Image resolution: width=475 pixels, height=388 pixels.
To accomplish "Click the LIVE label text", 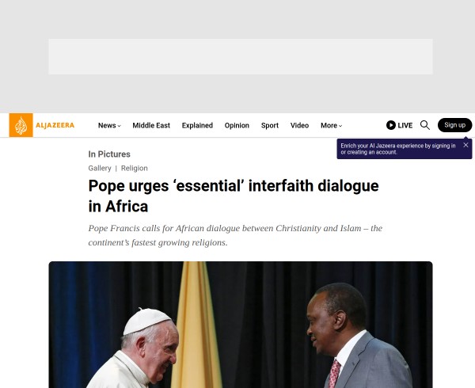I will pos(405,125).
